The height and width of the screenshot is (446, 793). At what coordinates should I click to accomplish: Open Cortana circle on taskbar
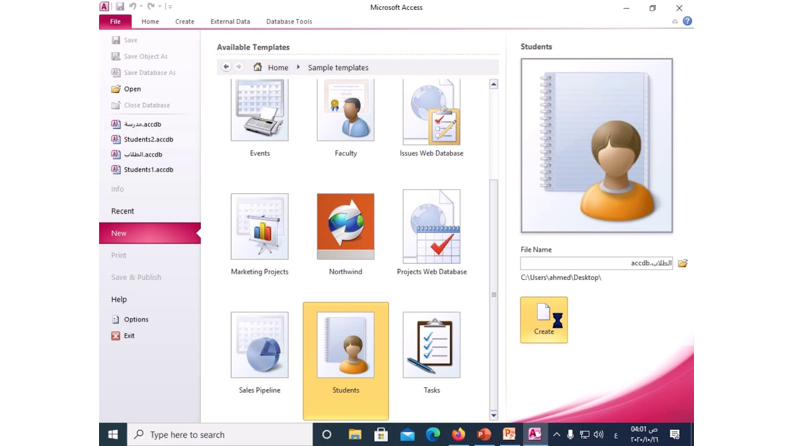point(326,434)
